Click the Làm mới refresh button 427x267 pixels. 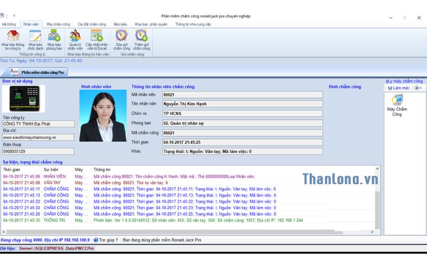[x=399, y=88]
